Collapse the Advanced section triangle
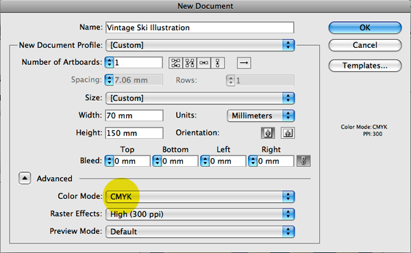Image resolution: width=411 pixels, height=253 pixels. tap(25, 178)
